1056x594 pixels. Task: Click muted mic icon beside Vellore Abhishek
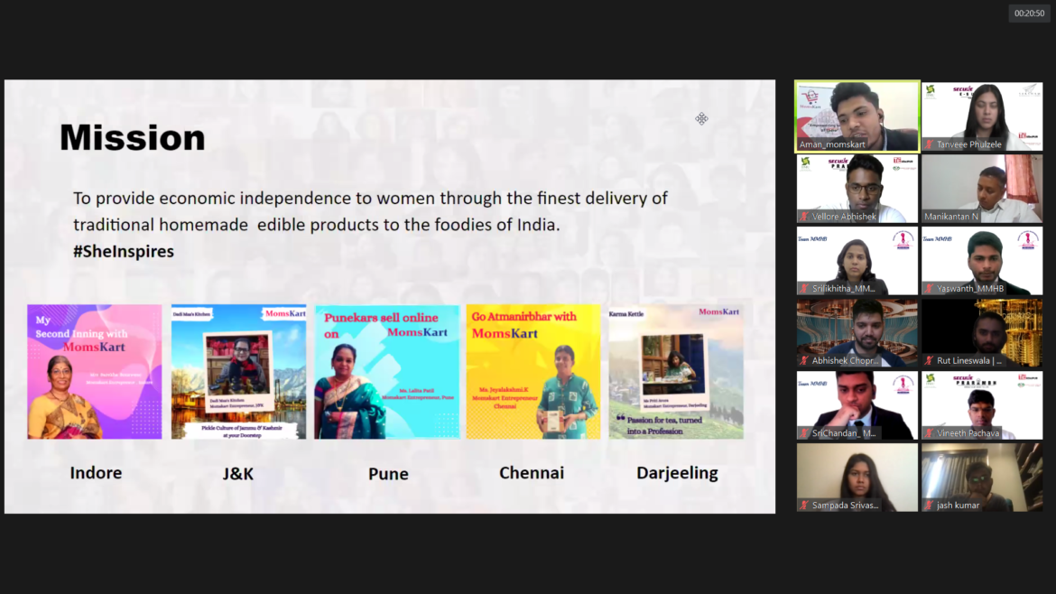pos(804,217)
